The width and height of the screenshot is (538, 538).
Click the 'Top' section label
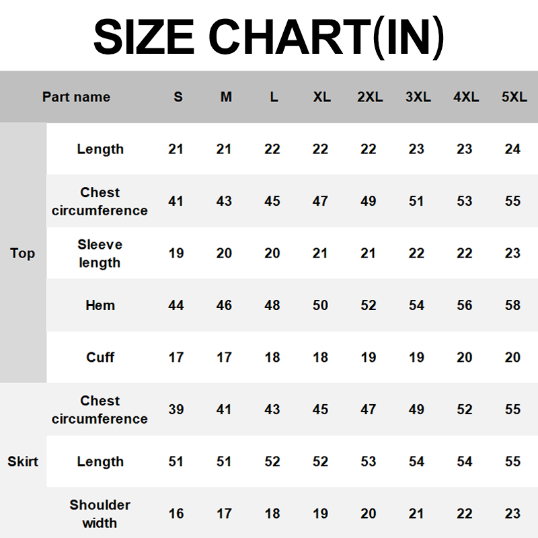point(22,254)
